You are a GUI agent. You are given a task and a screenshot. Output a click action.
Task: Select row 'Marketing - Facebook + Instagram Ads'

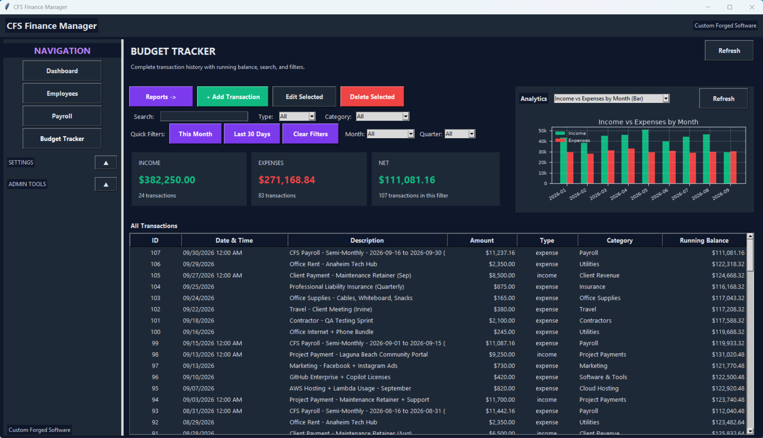click(438, 366)
